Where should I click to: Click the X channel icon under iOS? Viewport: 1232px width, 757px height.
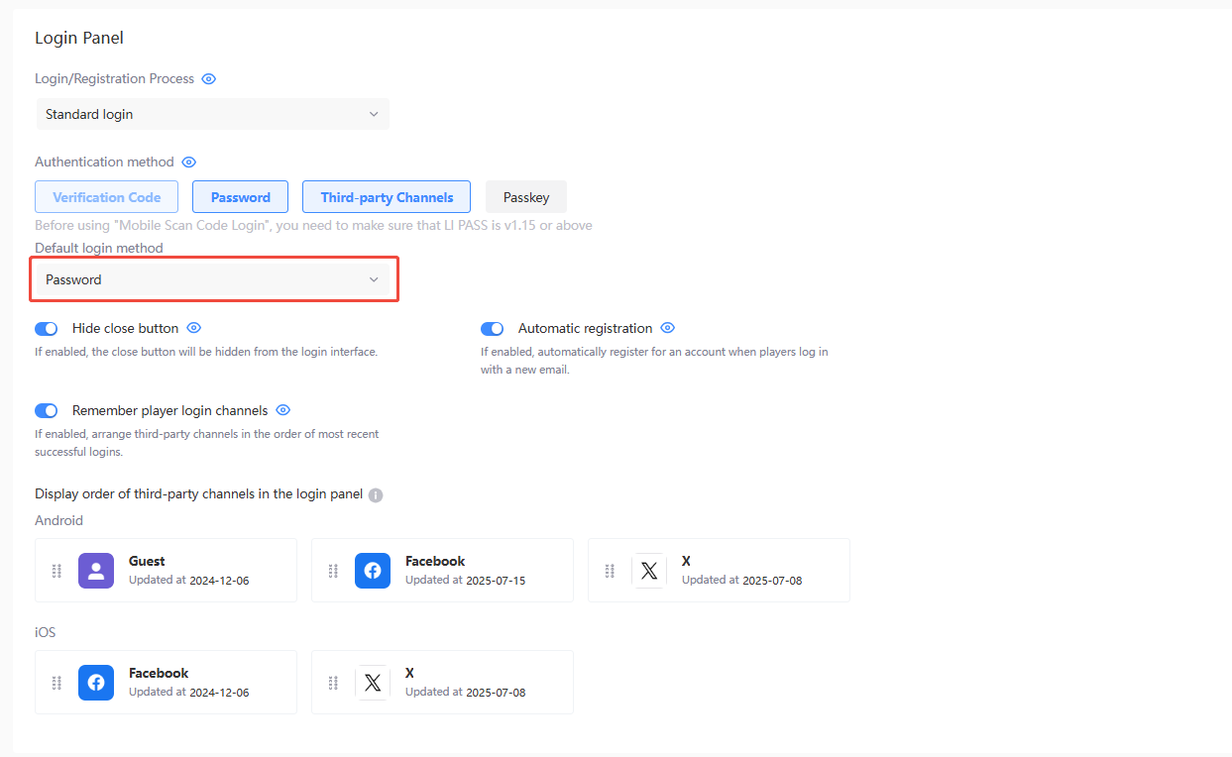click(x=373, y=682)
